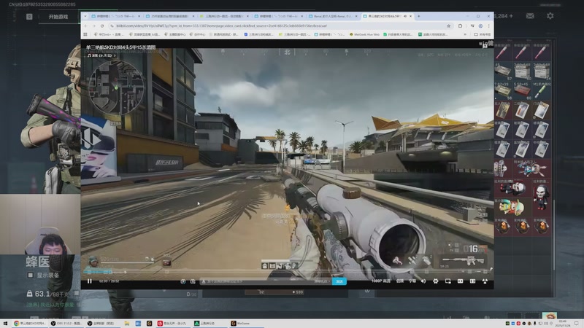584x328 pixels.
Task: Open the 1080P quality selector
Action: pos(380,281)
